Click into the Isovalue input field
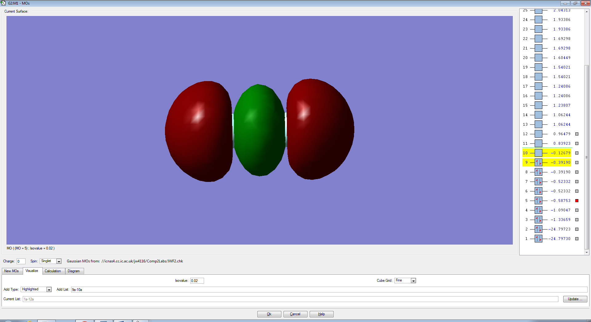591x322 pixels. point(197,281)
